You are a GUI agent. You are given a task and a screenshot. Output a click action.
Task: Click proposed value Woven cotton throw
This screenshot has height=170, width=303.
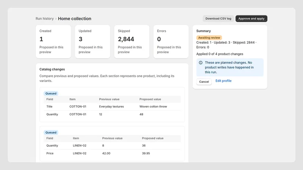[153, 107]
